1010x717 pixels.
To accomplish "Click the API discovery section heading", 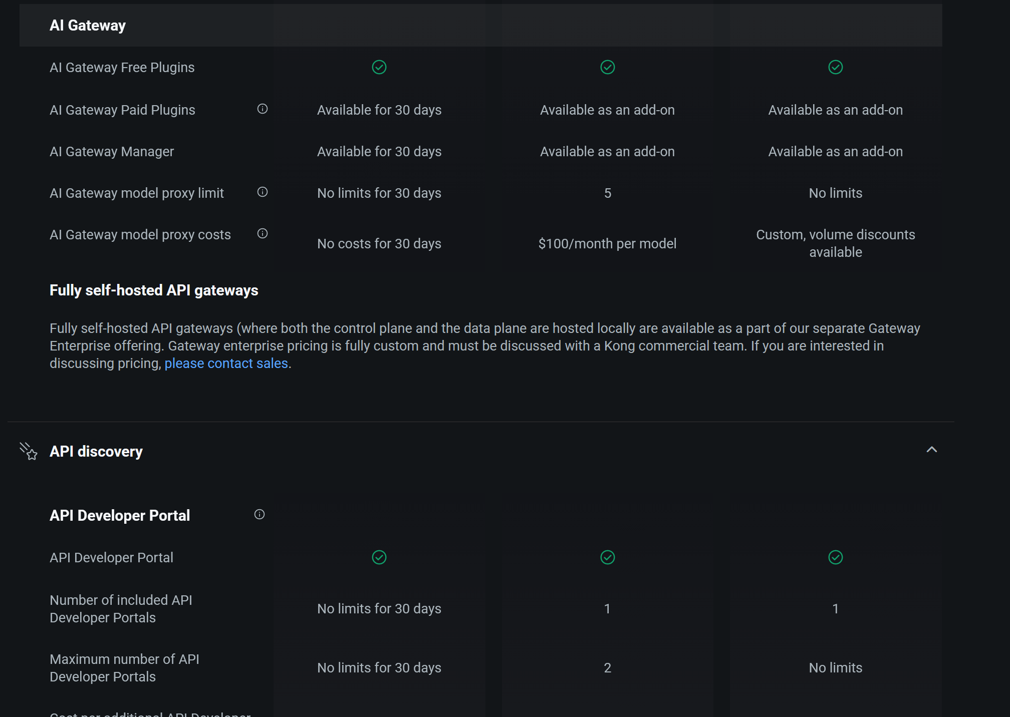I will pyautogui.click(x=96, y=452).
